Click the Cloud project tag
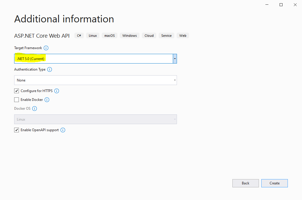This screenshot has height=200, width=302. pos(149,35)
